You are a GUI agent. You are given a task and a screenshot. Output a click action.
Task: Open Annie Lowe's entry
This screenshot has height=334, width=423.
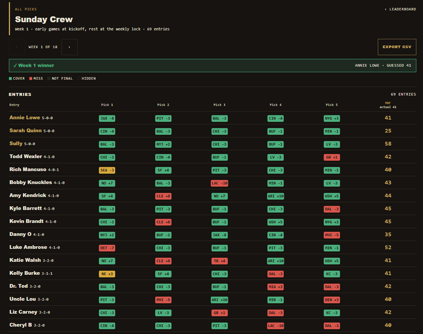click(x=24, y=118)
